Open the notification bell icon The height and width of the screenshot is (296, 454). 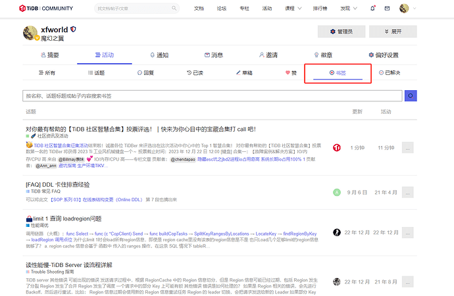374,9
